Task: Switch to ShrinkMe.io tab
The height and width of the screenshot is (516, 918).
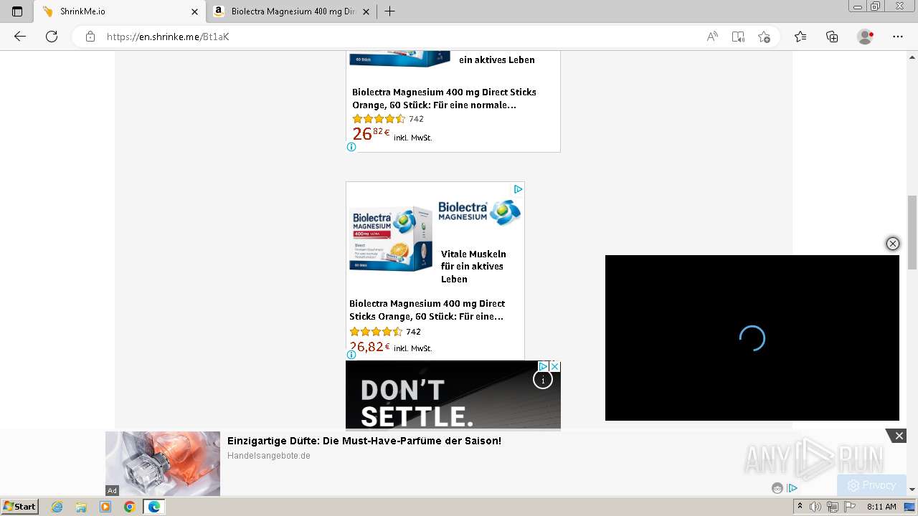Action: coord(120,11)
